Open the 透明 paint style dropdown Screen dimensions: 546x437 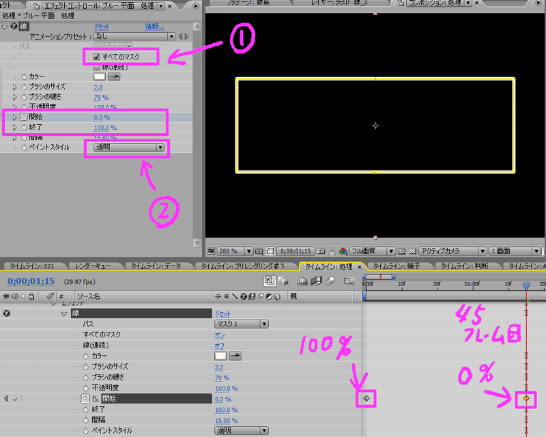coord(128,147)
